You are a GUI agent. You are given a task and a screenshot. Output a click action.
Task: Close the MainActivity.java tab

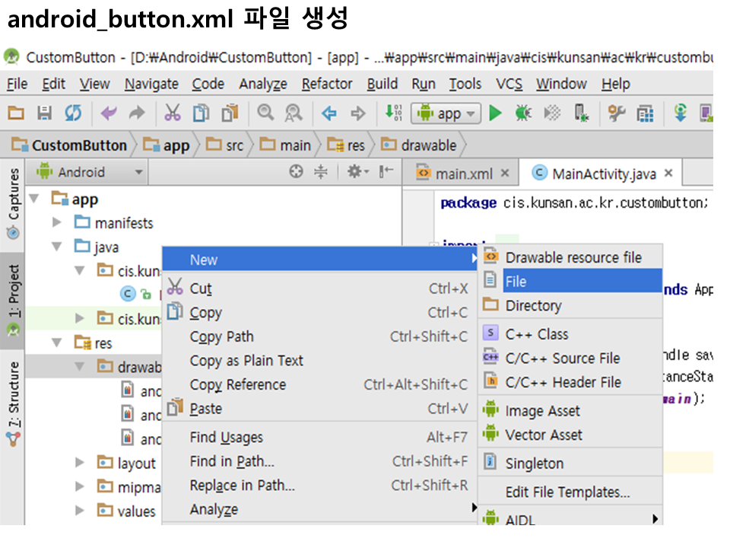[668, 174]
